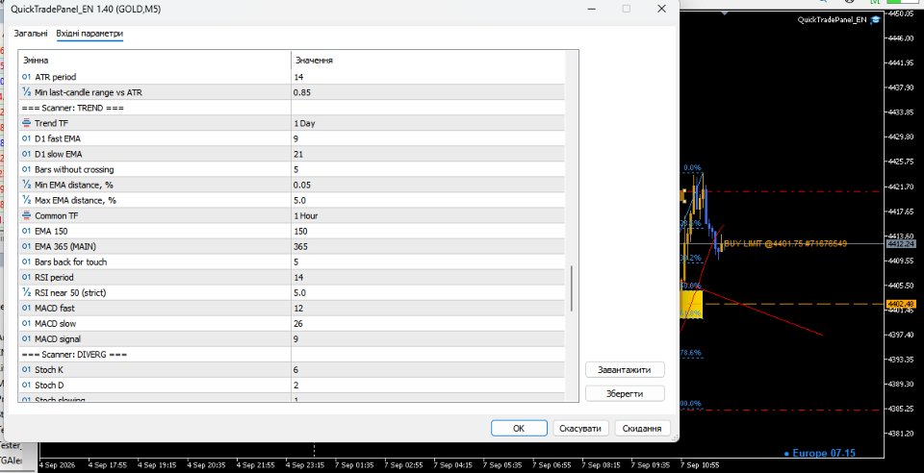Click the Common TF enum icon

point(27,216)
